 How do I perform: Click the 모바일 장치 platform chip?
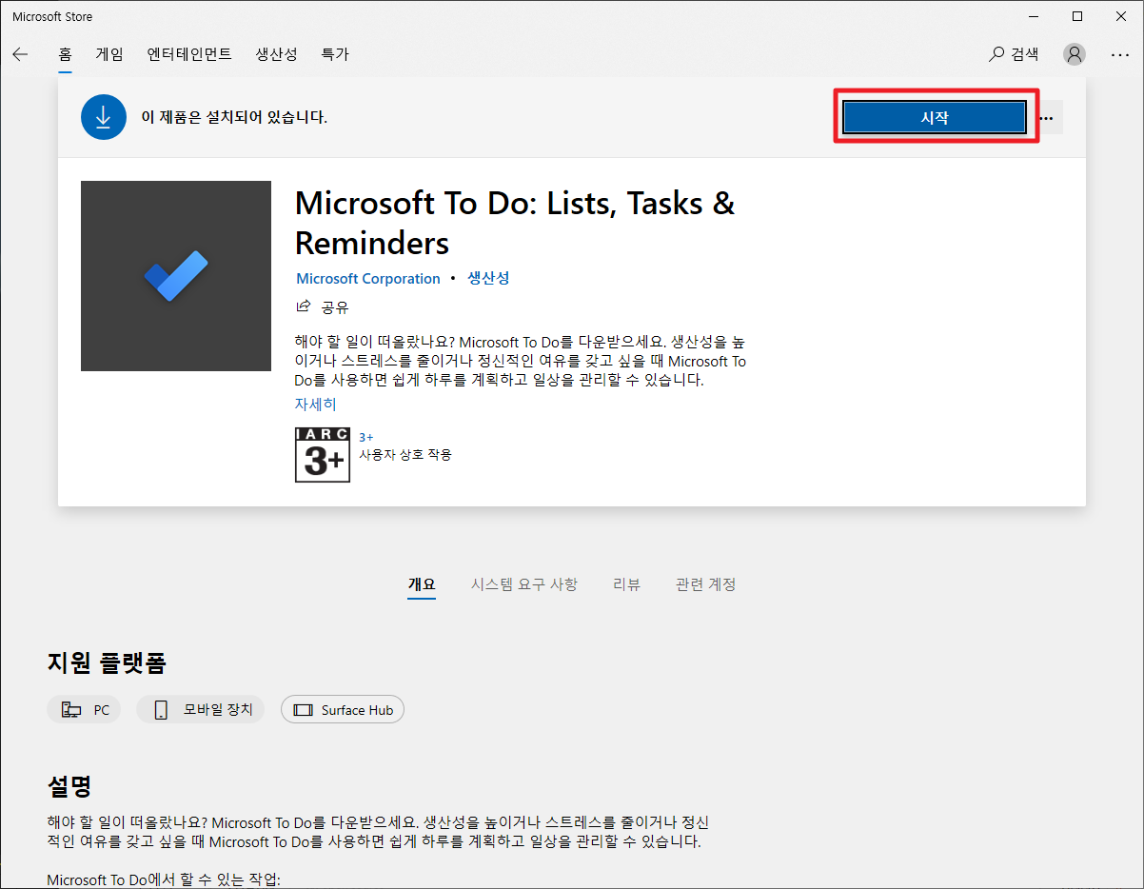coord(201,710)
